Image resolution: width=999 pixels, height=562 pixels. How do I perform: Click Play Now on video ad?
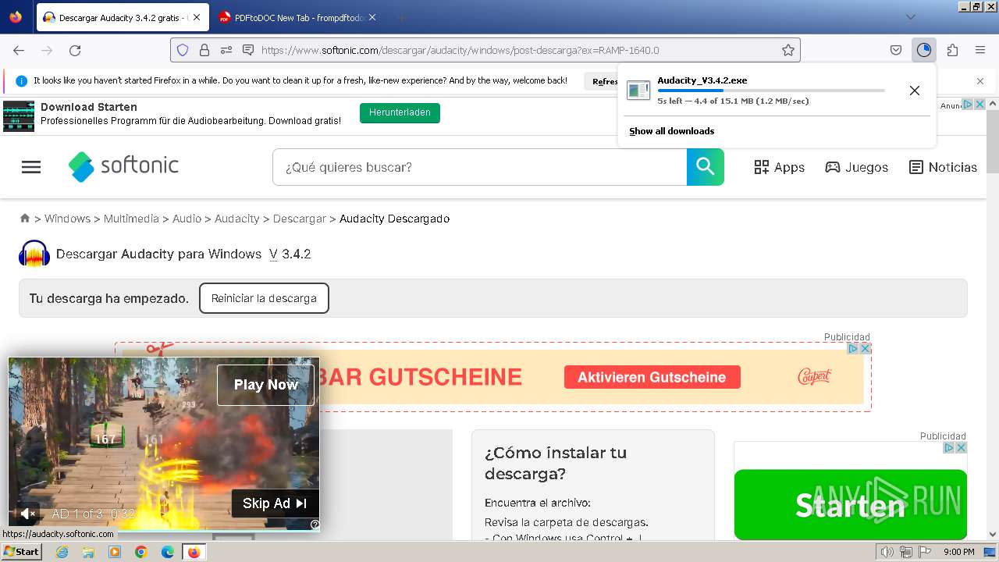coord(265,385)
